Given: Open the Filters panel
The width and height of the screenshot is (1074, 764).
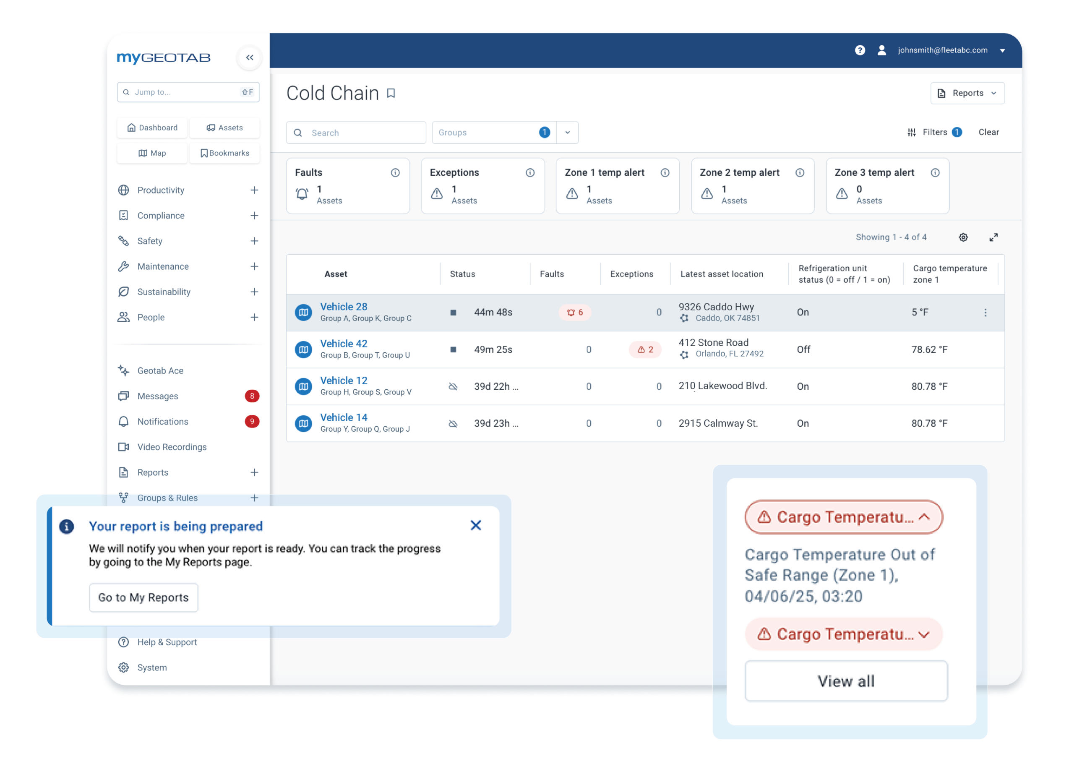Looking at the screenshot, I should tap(934, 132).
